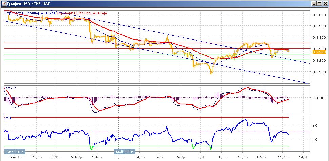Select the RSI indicator panel label
329x161 pixels.
pos(7,118)
